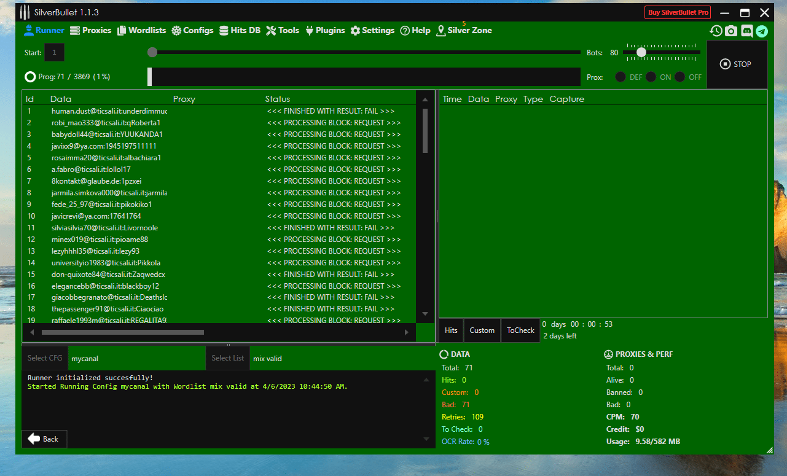This screenshot has height=476, width=787.
Task: Open the Hits DB section
Action: 240,30
